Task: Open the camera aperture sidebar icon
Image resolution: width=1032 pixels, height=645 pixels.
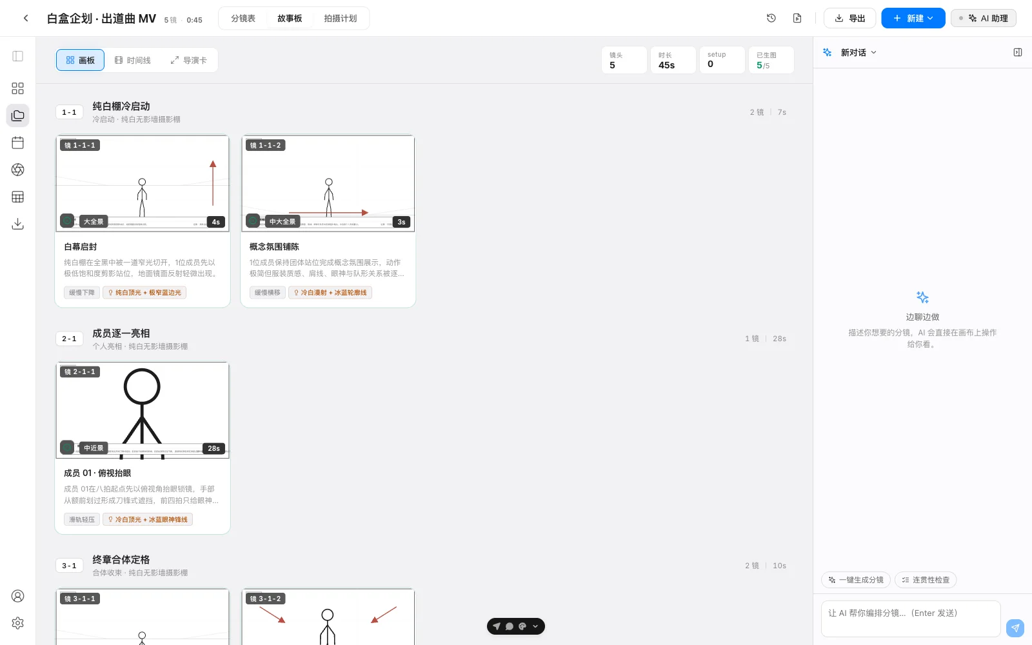Action: coord(18,170)
